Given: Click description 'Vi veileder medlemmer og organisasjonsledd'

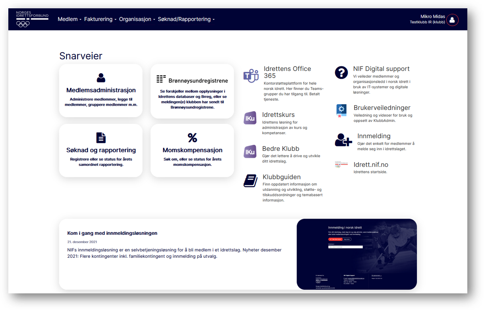Looking at the screenshot, I should (382, 84).
